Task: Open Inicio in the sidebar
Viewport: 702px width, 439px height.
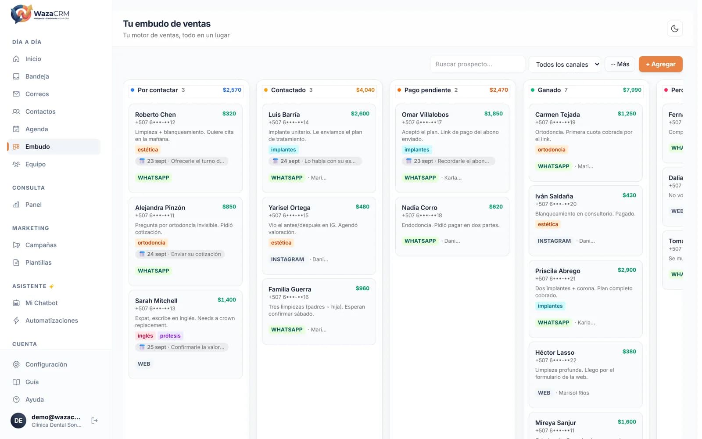Action: 54,59
